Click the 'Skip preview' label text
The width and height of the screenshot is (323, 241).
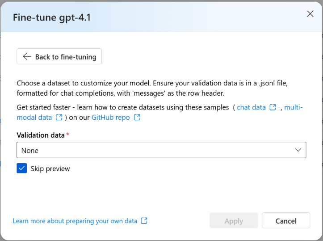tap(50, 169)
